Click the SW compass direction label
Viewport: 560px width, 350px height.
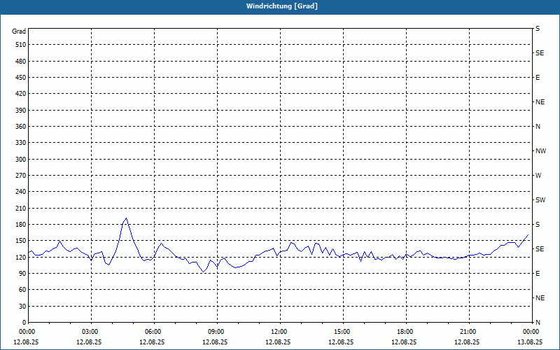pyautogui.click(x=540, y=200)
